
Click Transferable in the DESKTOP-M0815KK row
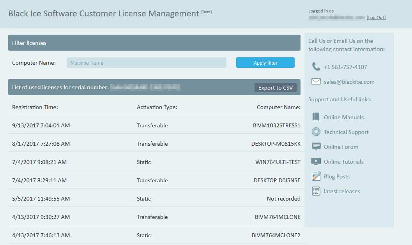(152, 144)
